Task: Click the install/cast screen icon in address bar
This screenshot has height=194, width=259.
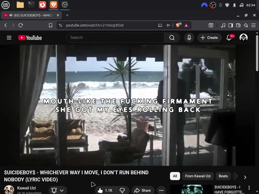Action: [x=160, y=25]
